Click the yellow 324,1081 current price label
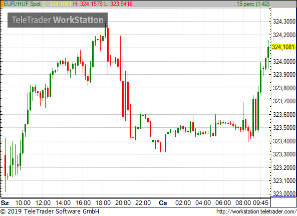This screenshot has height=216, width=297. (x=283, y=47)
